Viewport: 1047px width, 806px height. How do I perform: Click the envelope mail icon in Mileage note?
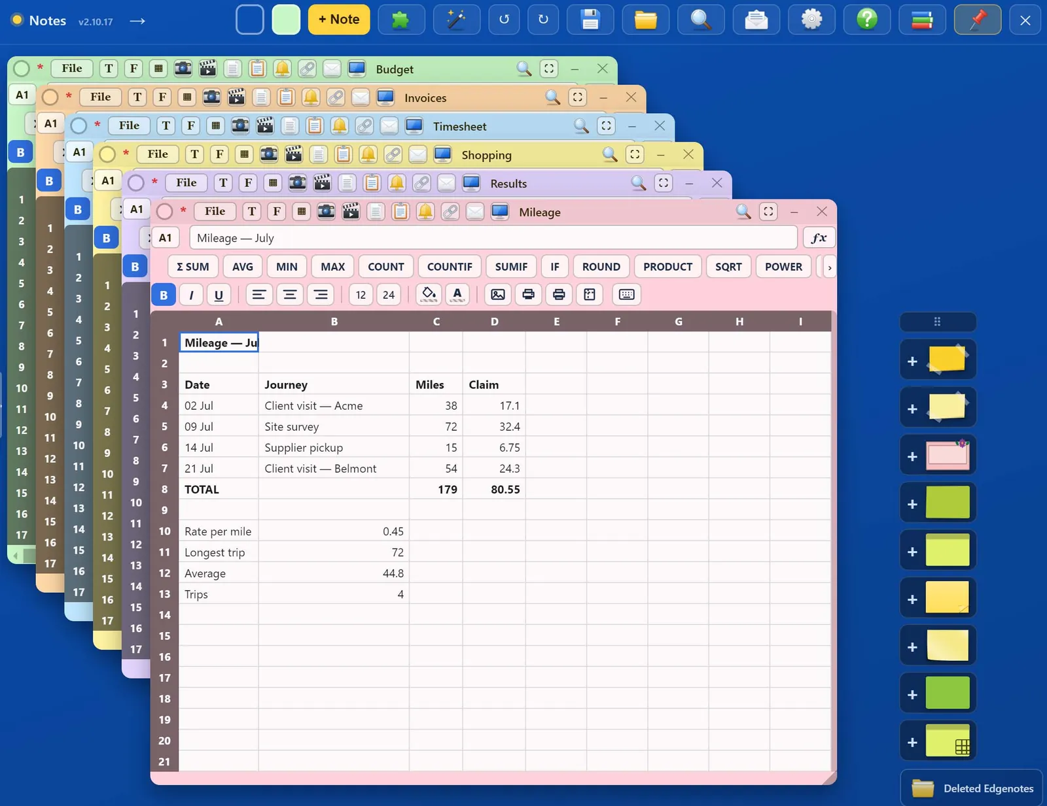pyautogui.click(x=475, y=211)
